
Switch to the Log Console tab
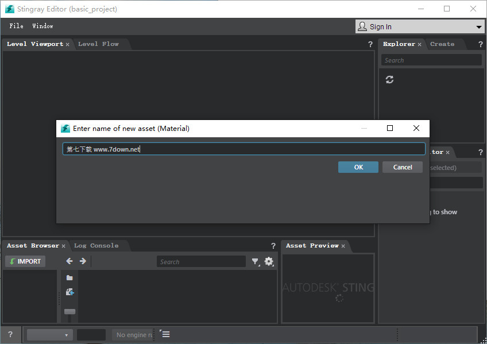[96, 246]
